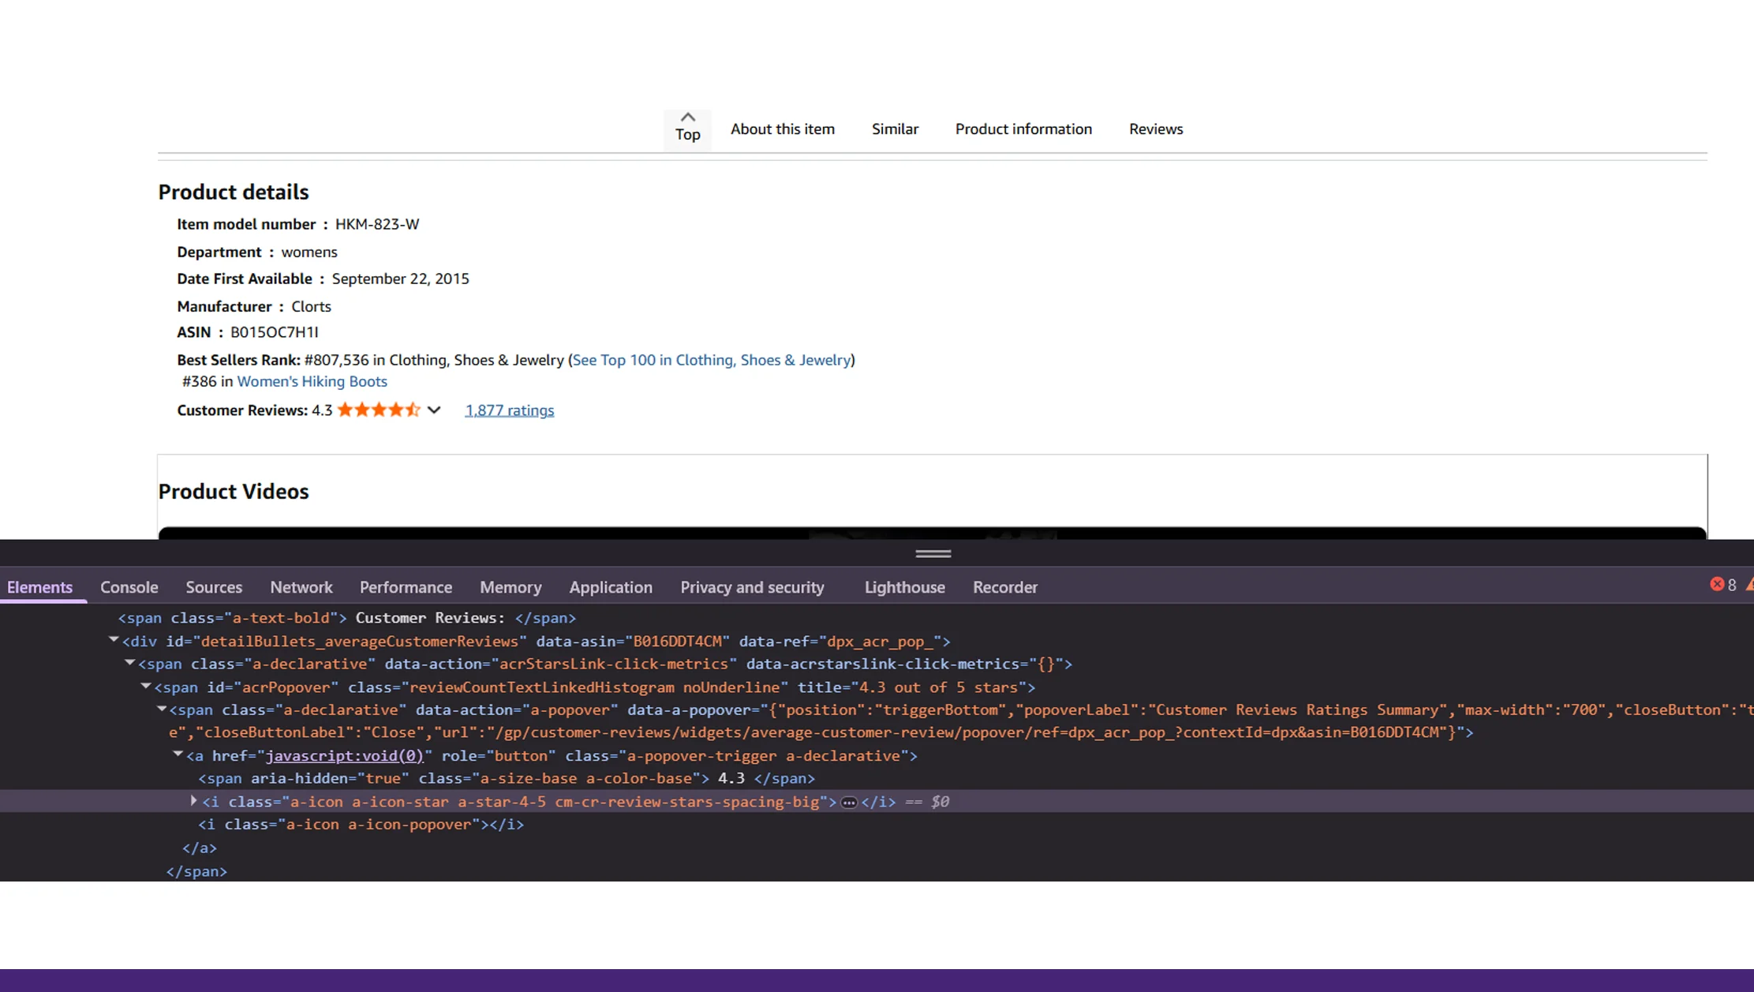
Task: Open the Recorder panel
Action: coord(1004,587)
